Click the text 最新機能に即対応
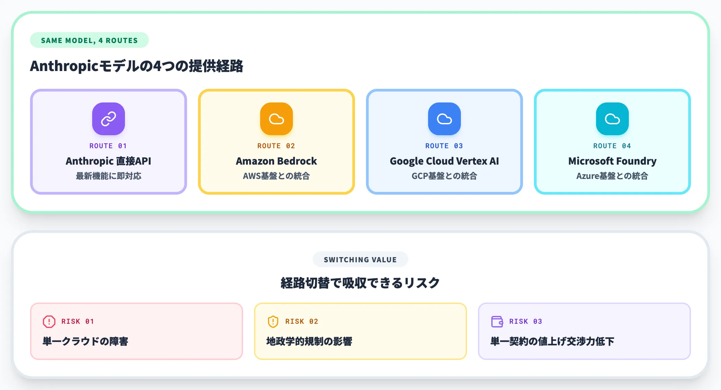The width and height of the screenshot is (721, 390). pos(109,176)
